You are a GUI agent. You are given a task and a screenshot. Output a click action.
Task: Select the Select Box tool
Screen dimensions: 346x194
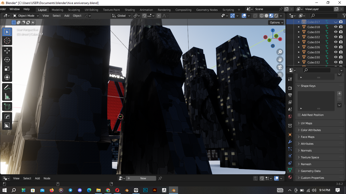pos(7,32)
